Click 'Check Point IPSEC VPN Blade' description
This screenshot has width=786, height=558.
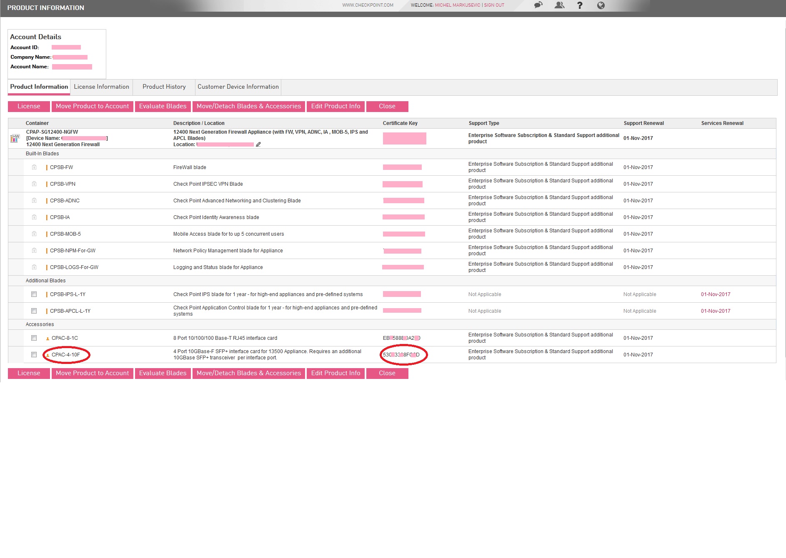point(208,184)
